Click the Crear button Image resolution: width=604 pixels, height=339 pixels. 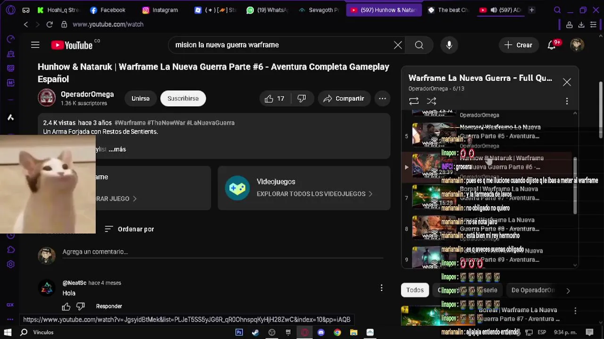click(x=518, y=45)
